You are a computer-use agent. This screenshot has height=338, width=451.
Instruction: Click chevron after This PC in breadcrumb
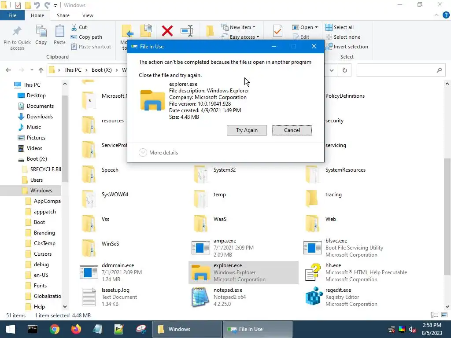(86, 70)
